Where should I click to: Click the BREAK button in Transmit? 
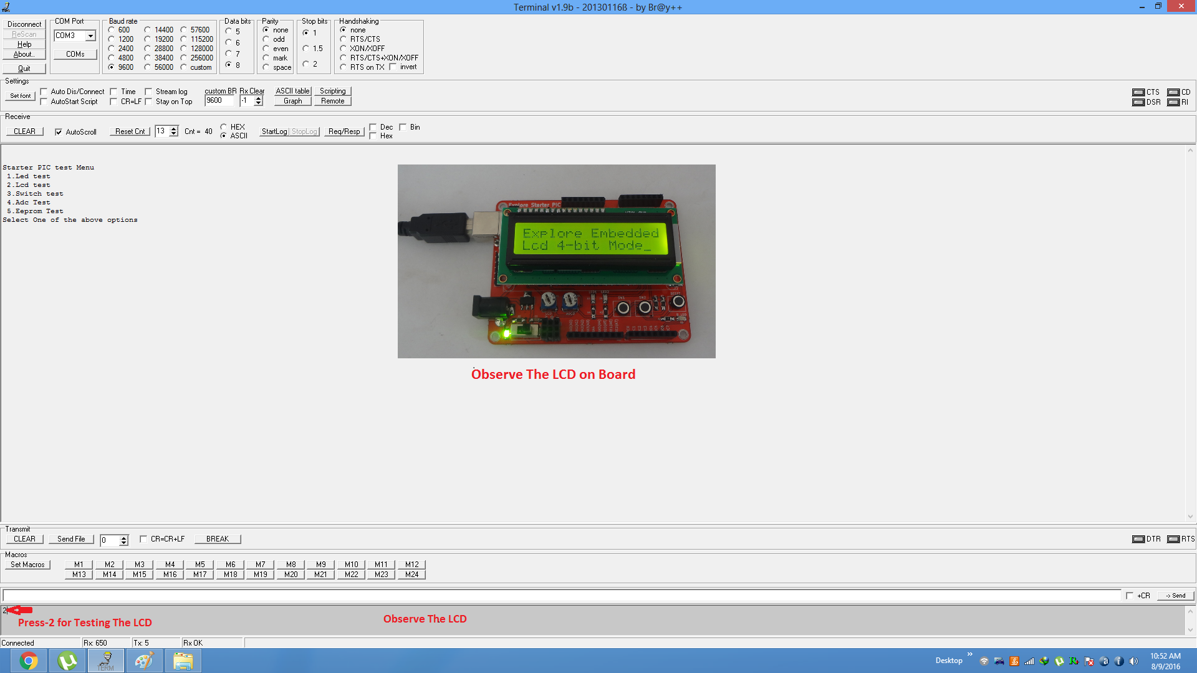[x=218, y=539]
